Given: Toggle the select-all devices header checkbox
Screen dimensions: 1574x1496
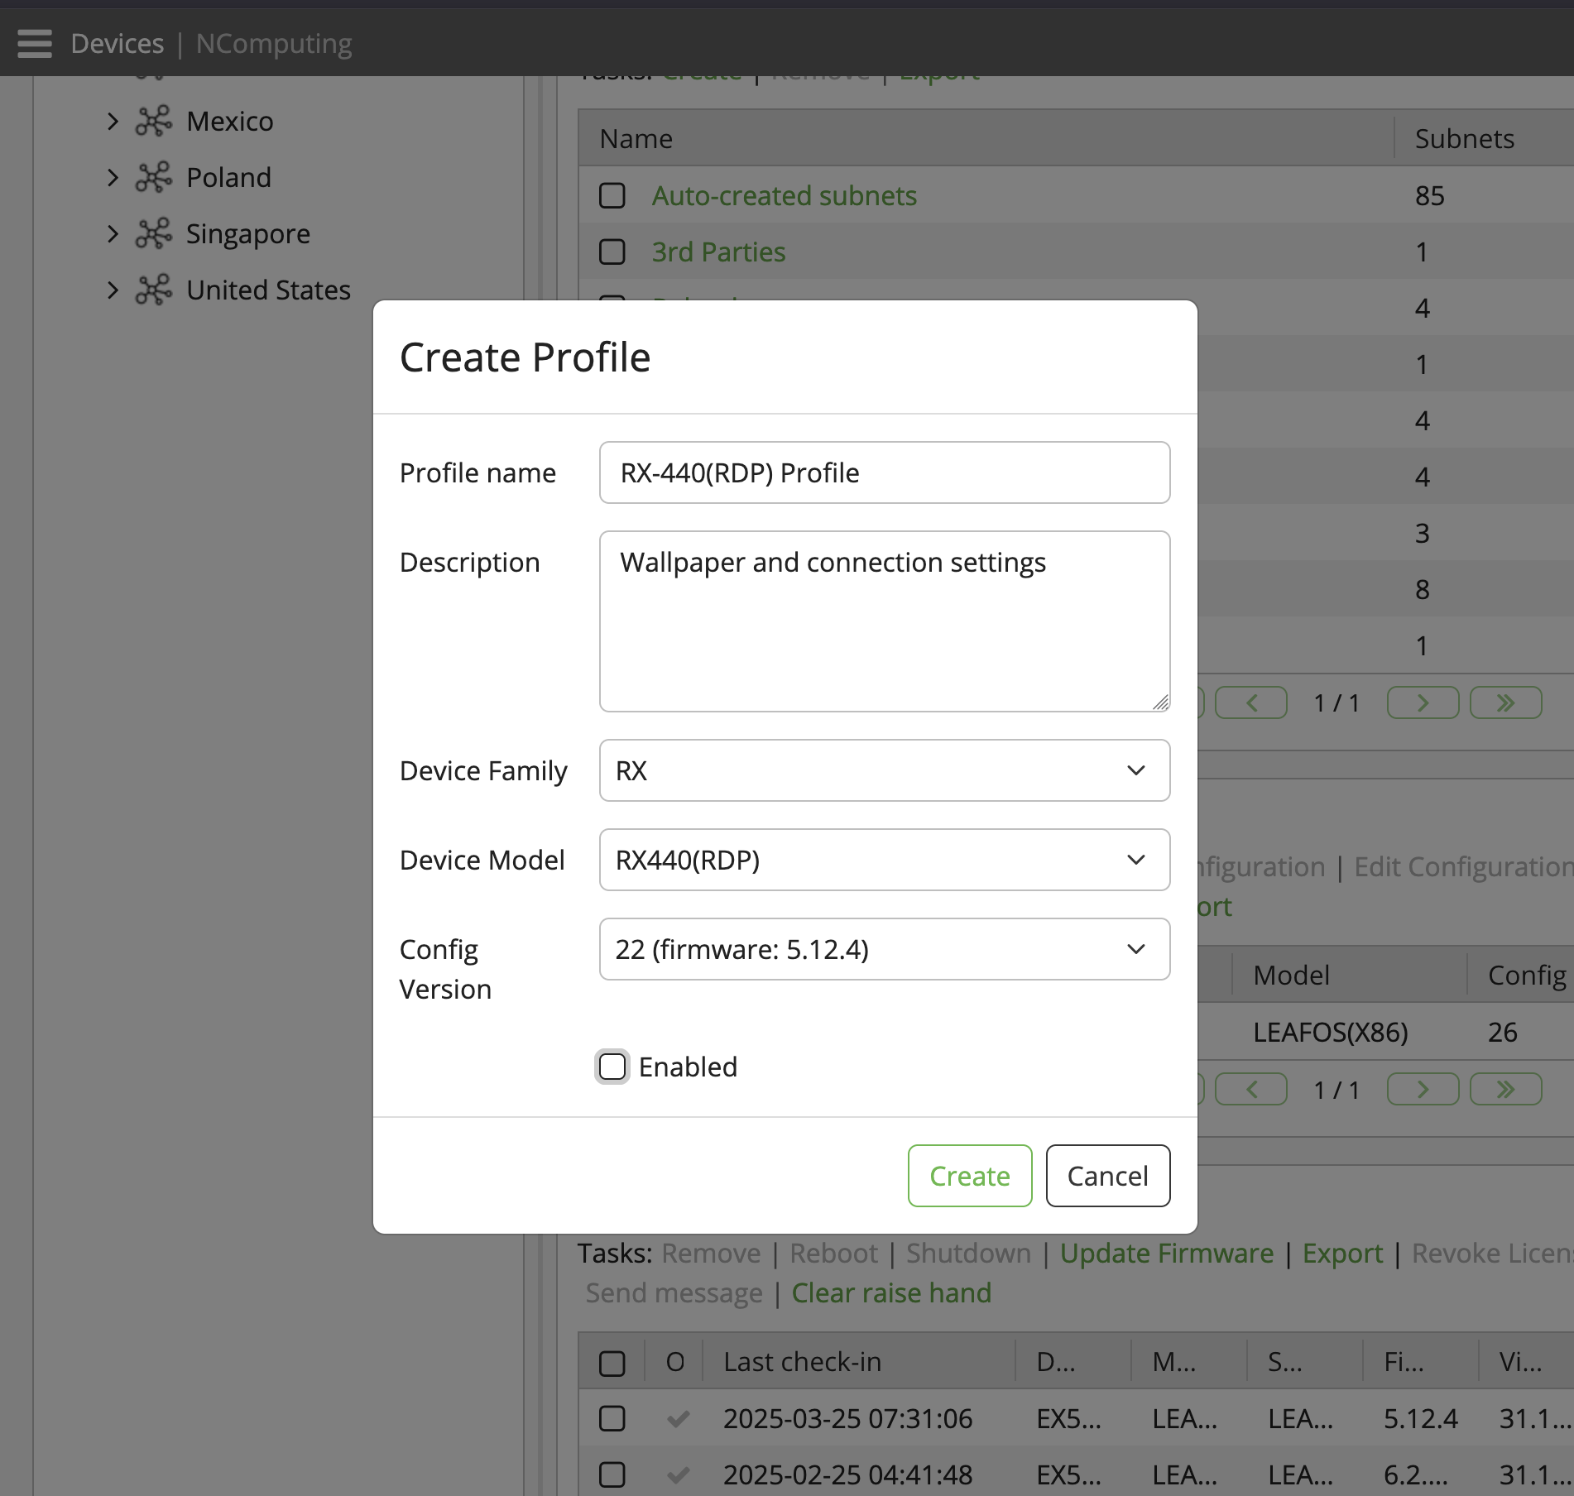Looking at the screenshot, I should (612, 1363).
